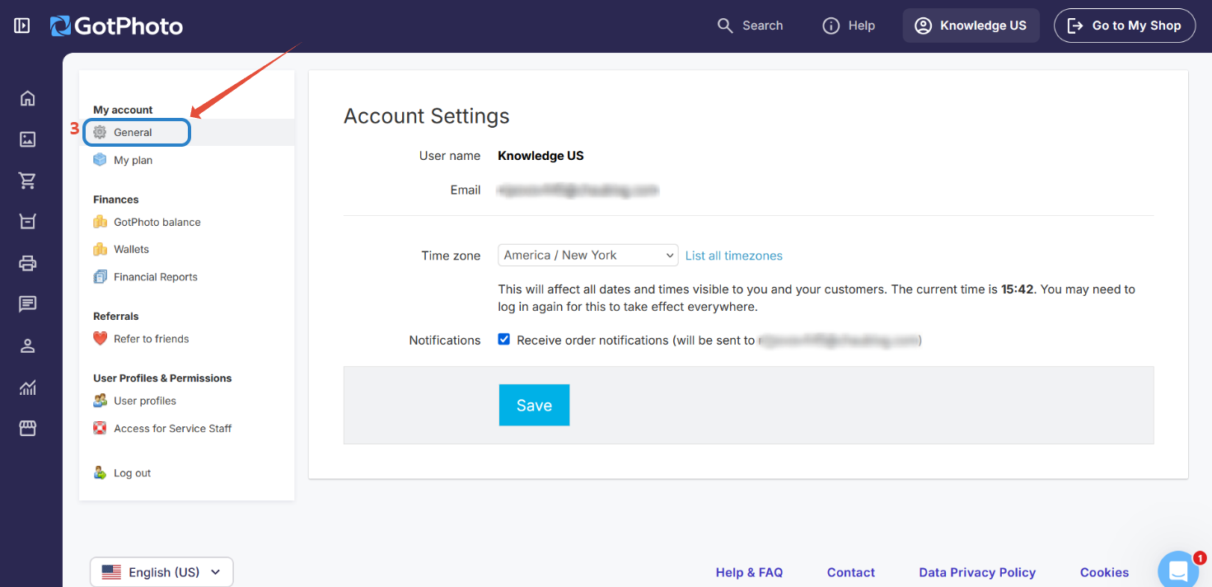Open the chat support bubble
1212x587 pixels.
pos(1178,570)
